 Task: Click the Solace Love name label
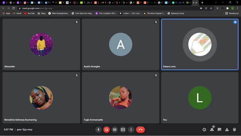(169, 66)
